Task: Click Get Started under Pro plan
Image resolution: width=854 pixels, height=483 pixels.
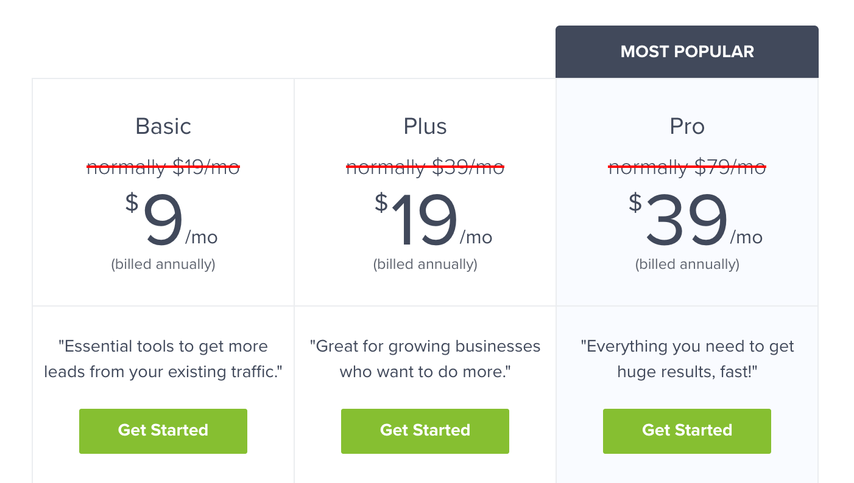Action: coord(687,431)
